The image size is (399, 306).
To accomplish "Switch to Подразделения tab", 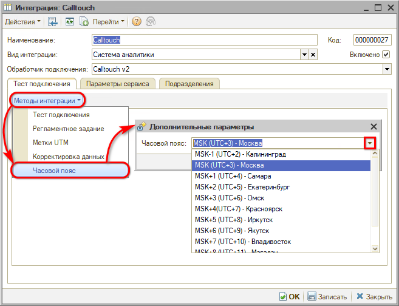I will pos(189,84).
